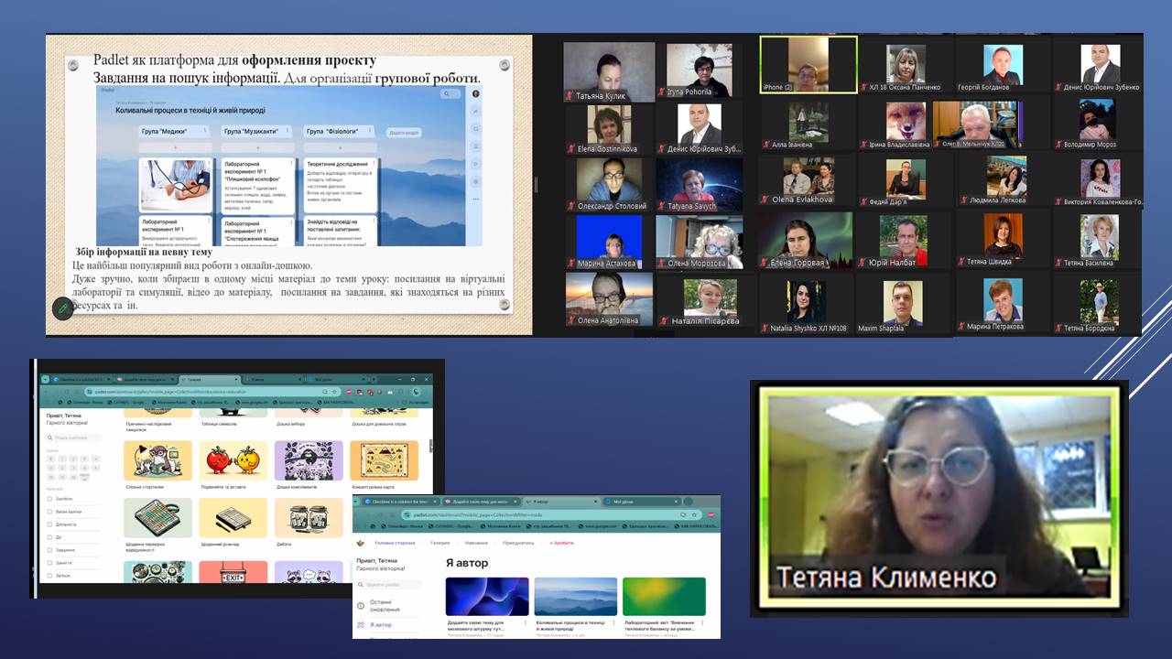Check the Sandbox category checkbox
This screenshot has height=659, width=1172.
[x=49, y=499]
